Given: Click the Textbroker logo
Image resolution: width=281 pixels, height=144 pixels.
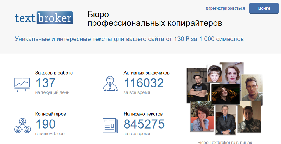Looking at the screenshot, I should (x=44, y=18).
